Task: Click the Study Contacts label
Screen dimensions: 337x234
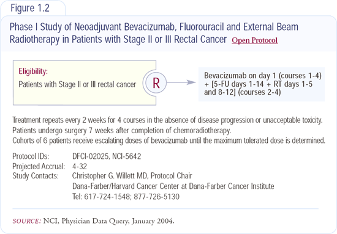Action: pos(36,176)
